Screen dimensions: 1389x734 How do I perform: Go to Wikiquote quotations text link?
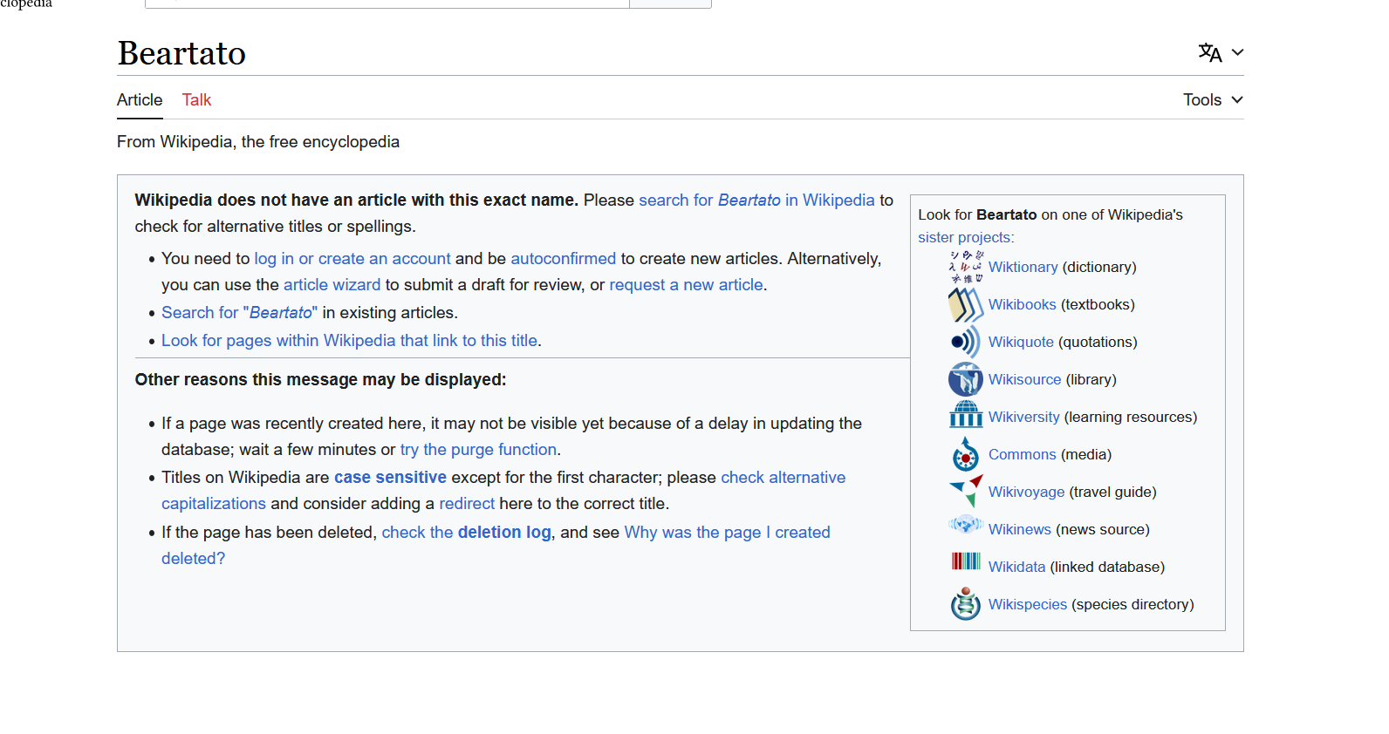click(1021, 342)
